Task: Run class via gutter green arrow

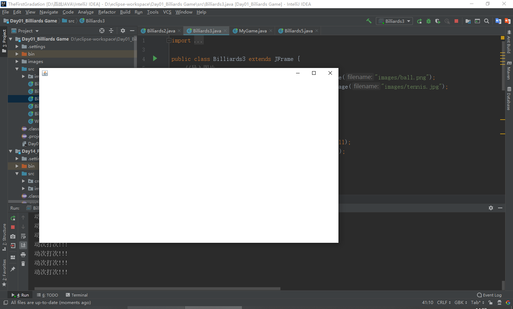Action: click(155, 58)
